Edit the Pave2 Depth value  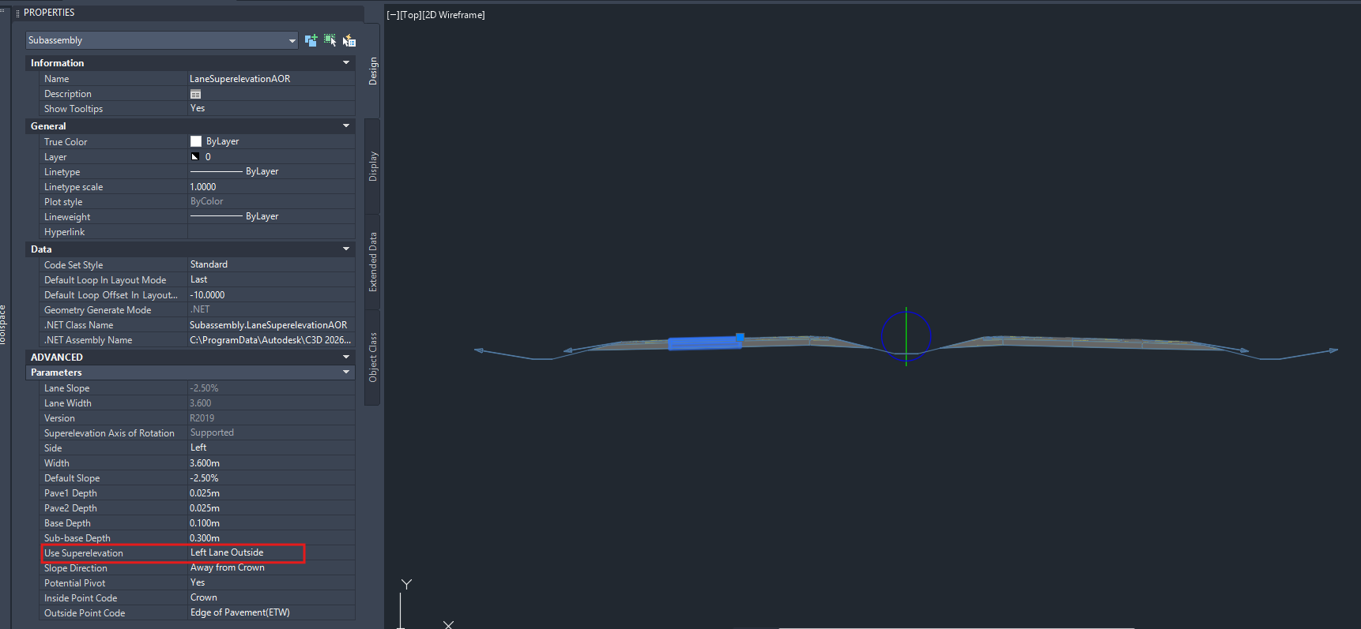coord(271,507)
